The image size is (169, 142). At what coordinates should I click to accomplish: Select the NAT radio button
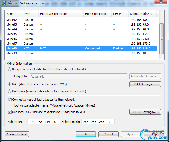pos(10,84)
